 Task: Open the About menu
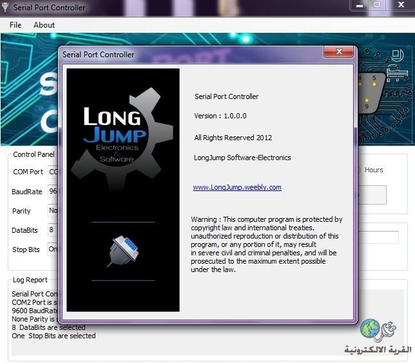pos(44,25)
